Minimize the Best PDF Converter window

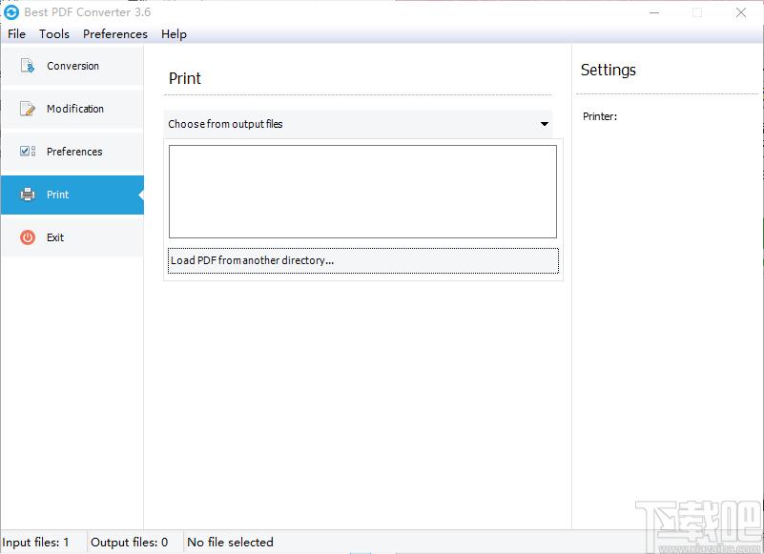[654, 12]
